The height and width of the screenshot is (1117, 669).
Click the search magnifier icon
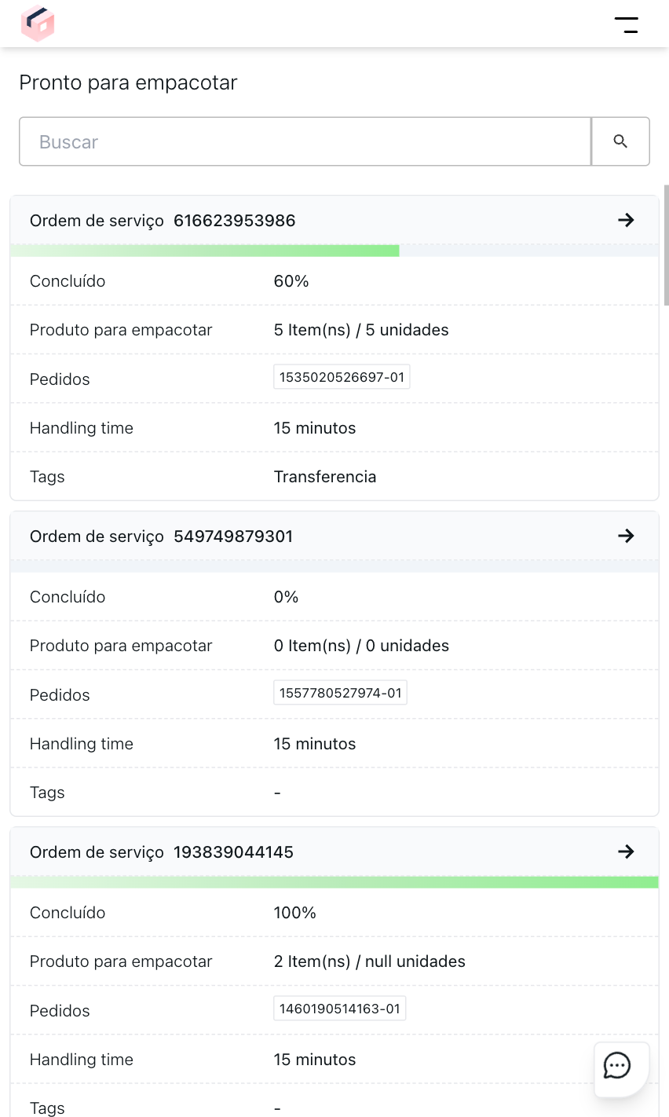tap(620, 141)
